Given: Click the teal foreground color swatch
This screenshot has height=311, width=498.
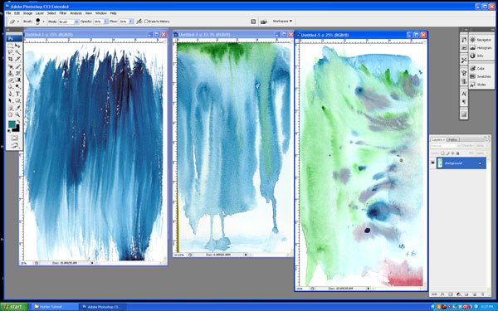Looking at the screenshot, I should [12, 124].
